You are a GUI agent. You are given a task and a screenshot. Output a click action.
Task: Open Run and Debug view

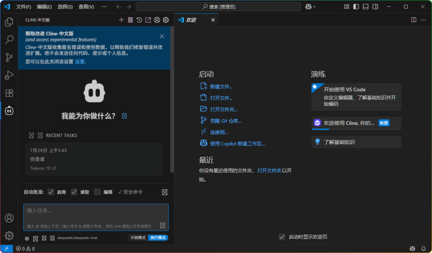click(x=9, y=75)
